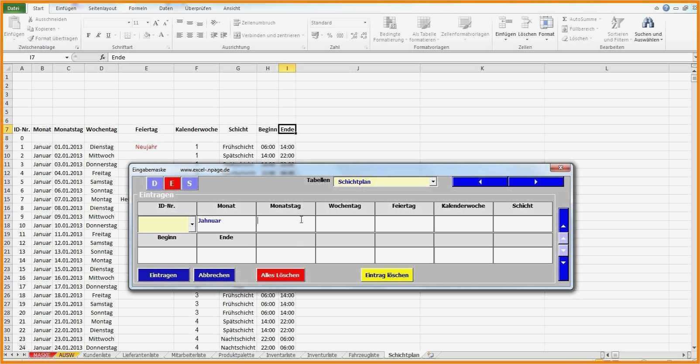This screenshot has height=364, width=700.
Task: Remove a decimal place
Action: click(364, 35)
